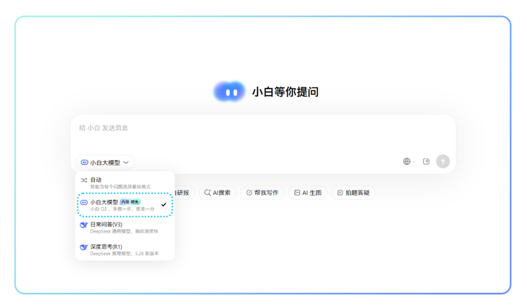Open the 拍题答疑 shortcut
The image size is (527, 308).
353,192
